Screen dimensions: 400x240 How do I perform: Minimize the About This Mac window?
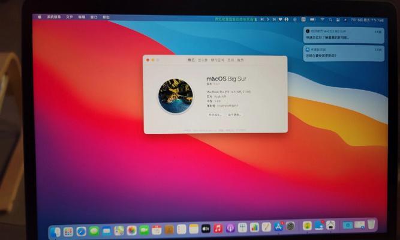pos(152,60)
